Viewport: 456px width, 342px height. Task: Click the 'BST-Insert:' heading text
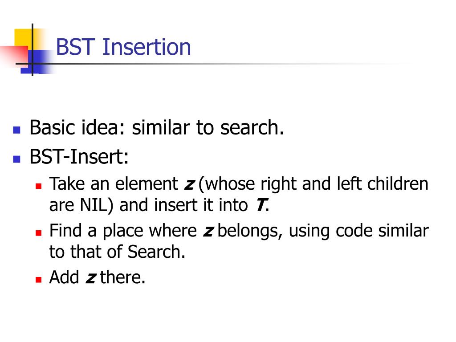[x=79, y=157]
